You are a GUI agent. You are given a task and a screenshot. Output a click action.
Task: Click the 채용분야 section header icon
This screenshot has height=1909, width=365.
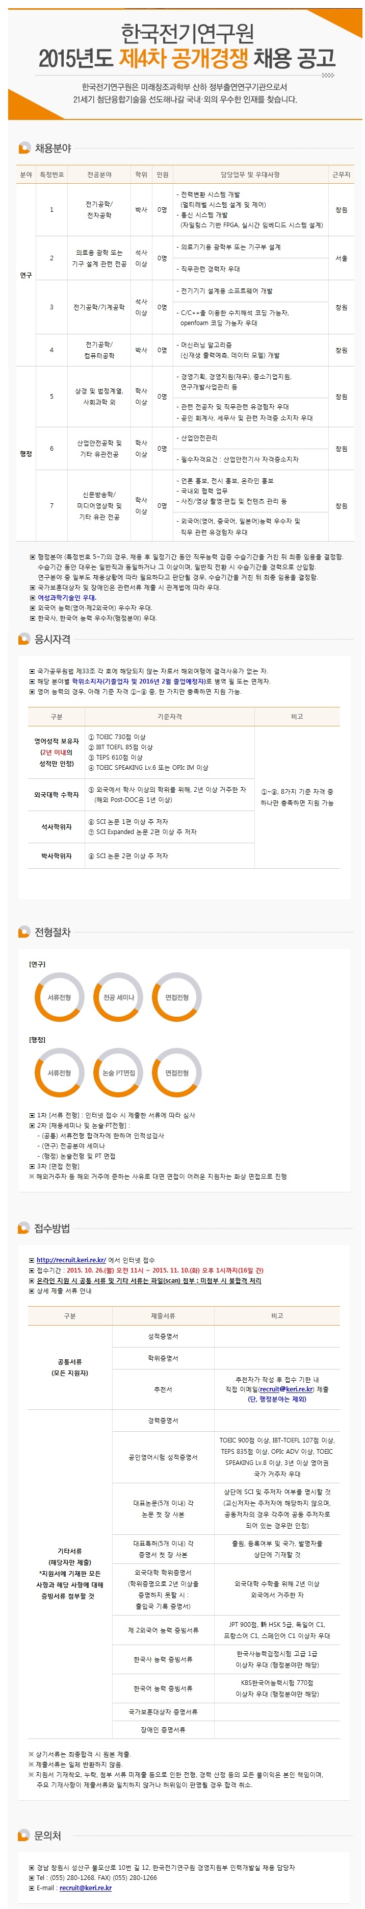[x=24, y=148]
